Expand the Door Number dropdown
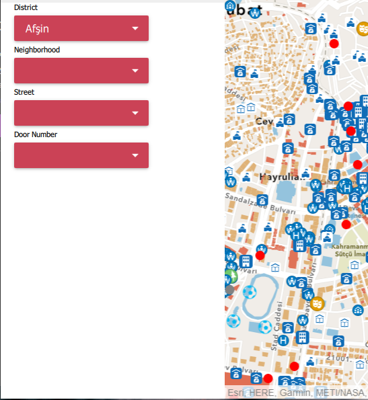This screenshot has height=400, width=368. click(81, 155)
